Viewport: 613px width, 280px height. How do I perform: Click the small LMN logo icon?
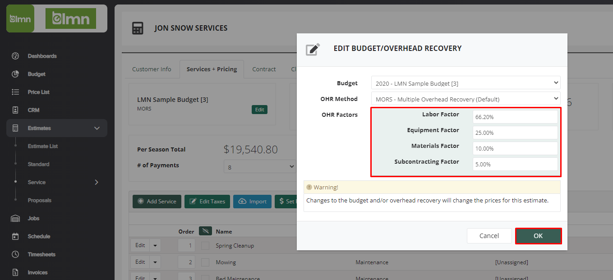click(20, 18)
